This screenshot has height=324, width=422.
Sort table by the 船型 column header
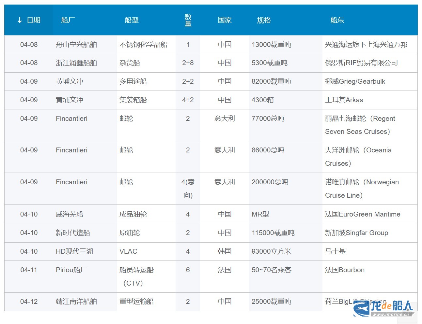coord(132,20)
